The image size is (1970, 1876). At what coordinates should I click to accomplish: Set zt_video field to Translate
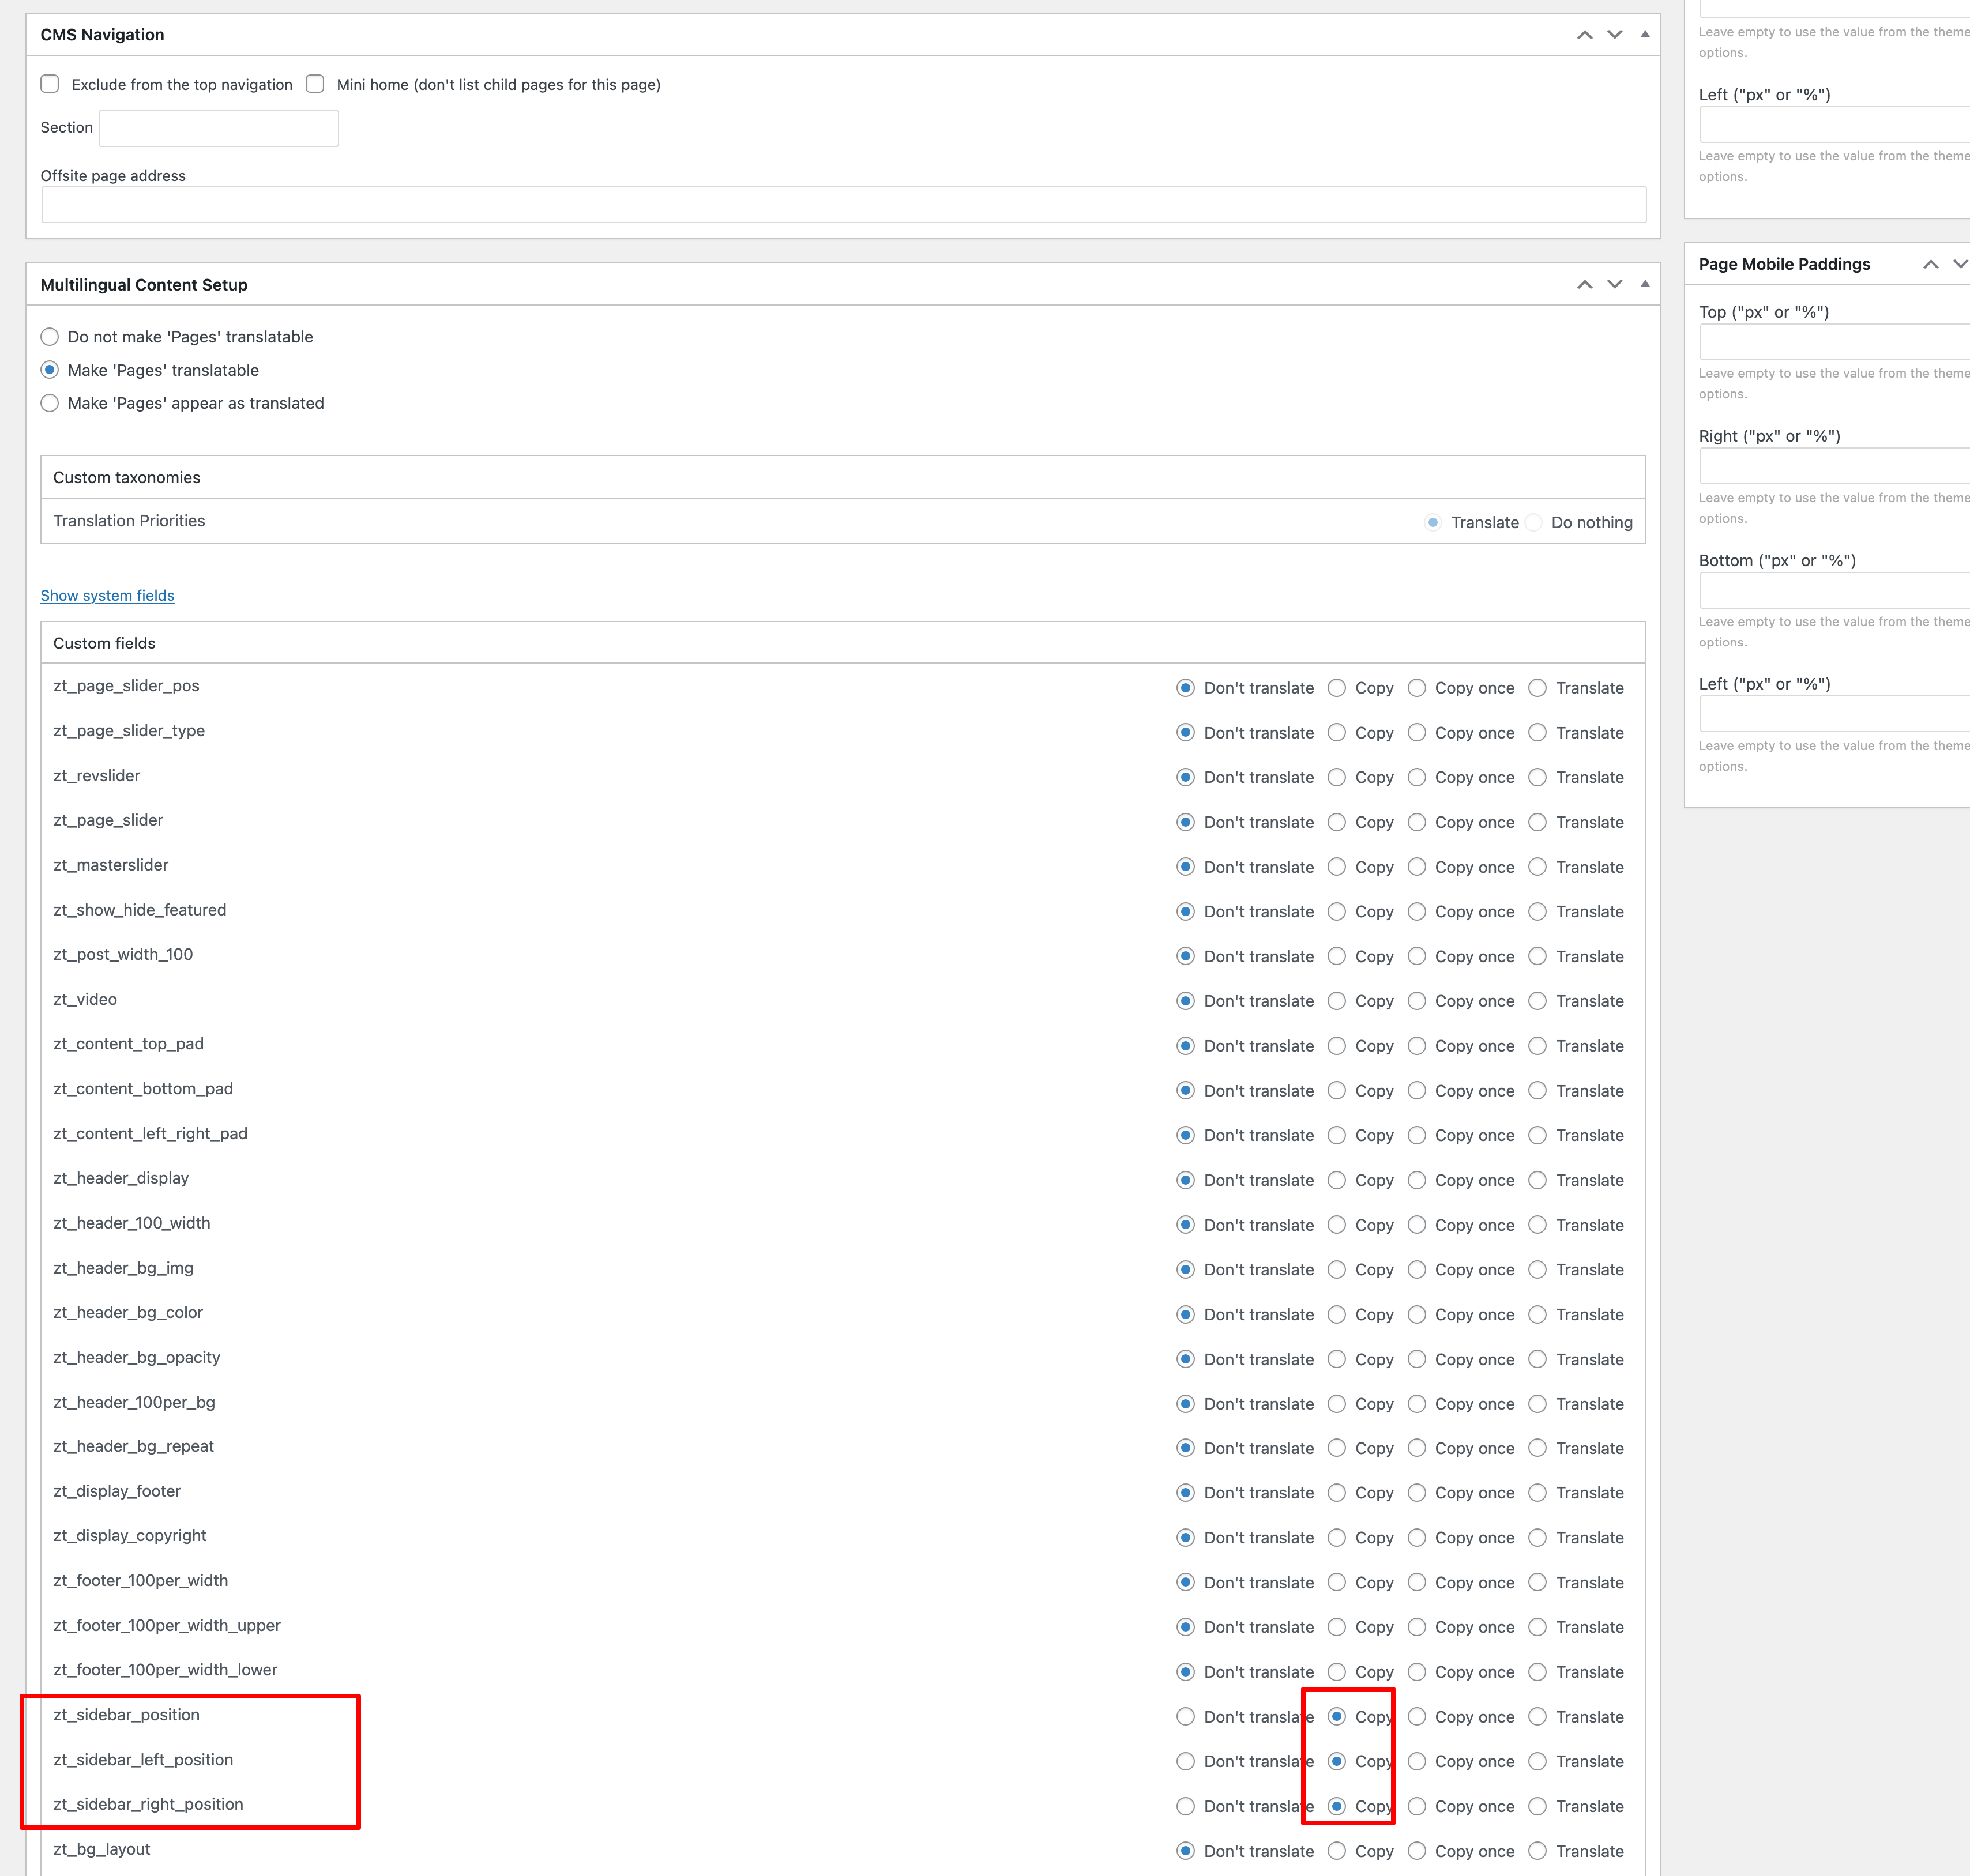[x=1538, y=1001]
